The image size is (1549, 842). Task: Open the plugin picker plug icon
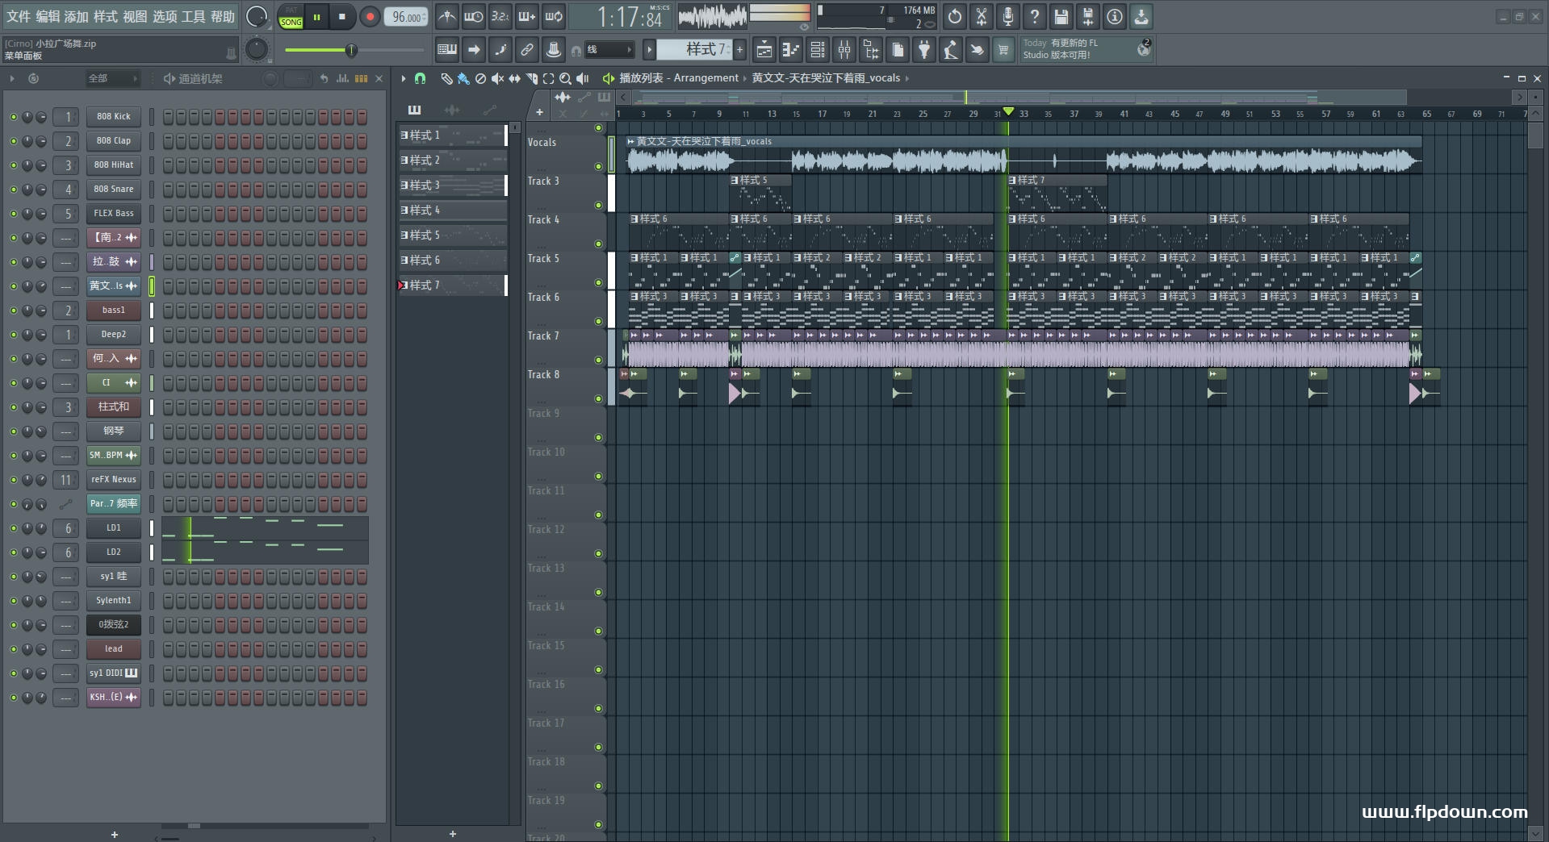click(924, 50)
